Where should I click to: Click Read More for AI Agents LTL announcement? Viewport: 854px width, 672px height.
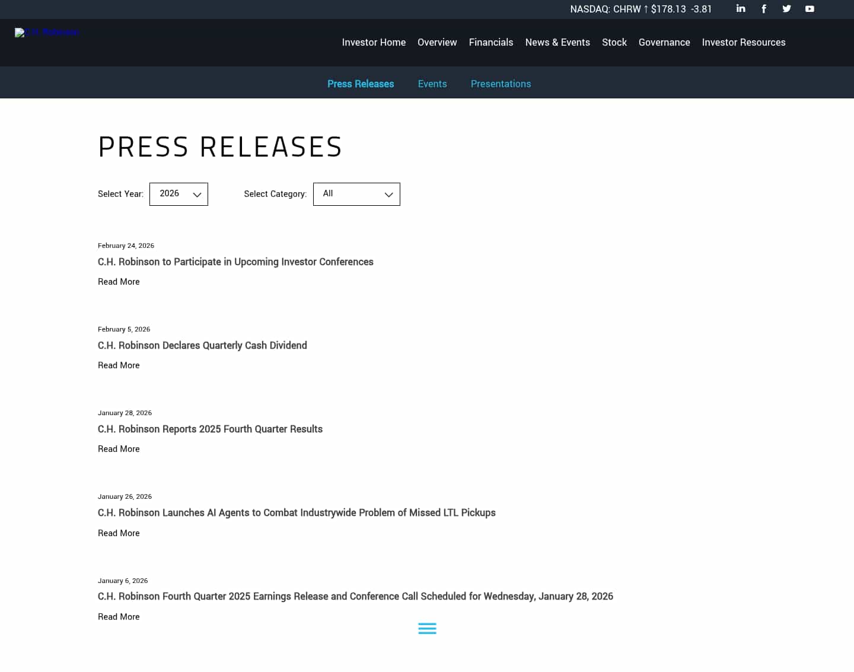(118, 533)
